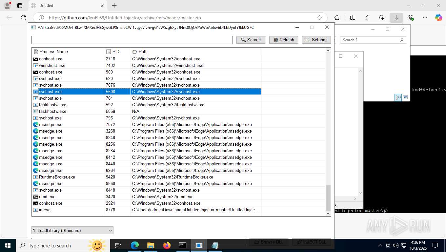The image size is (446, 252).
Task: Switch Explorer to details view icon
Action: 398,97
